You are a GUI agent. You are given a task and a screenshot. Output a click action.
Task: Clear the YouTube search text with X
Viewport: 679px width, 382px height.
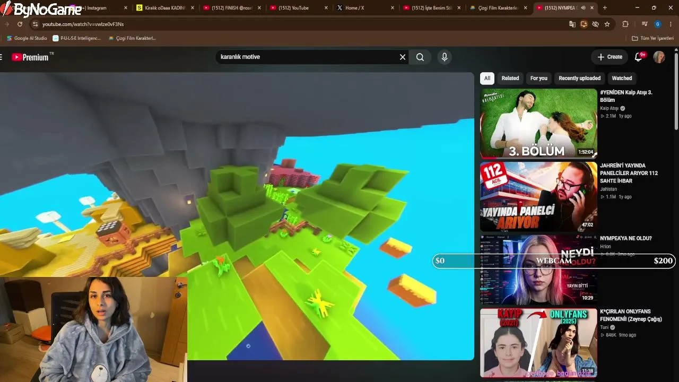click(x=403, y=57)
